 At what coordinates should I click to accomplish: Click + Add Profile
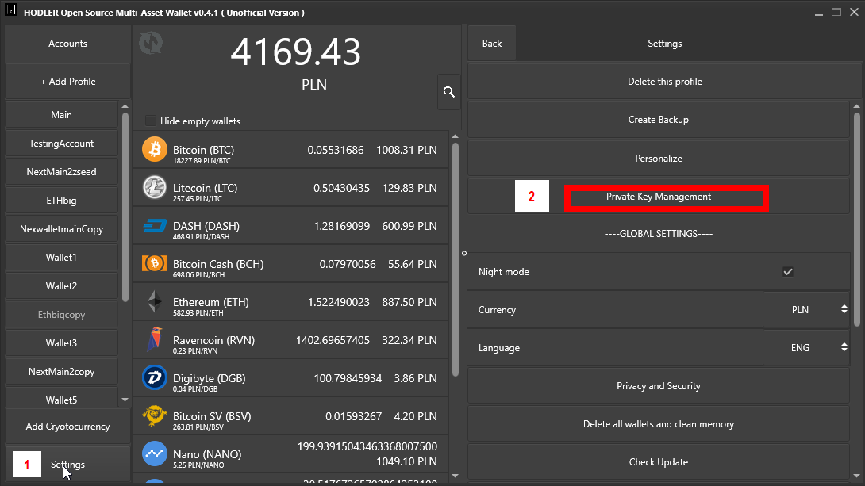[x=68, y=82]
